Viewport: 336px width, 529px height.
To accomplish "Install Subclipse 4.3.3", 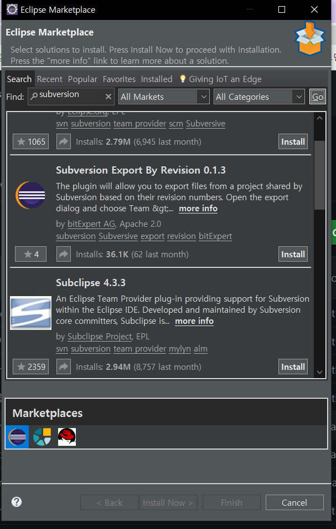I will click(293, 367).
